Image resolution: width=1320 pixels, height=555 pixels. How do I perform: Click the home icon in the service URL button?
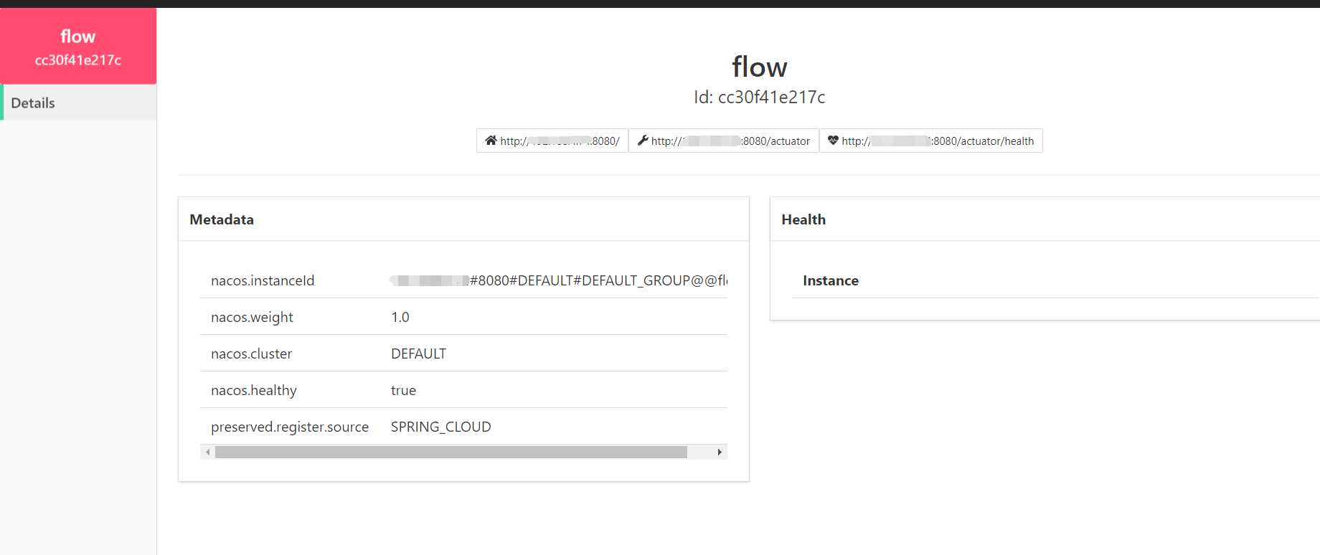click(491, 141)
